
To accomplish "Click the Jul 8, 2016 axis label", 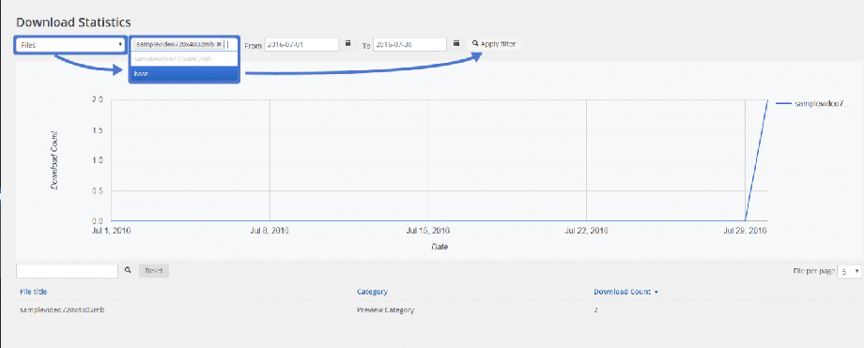I will click(x=270, y=231).
